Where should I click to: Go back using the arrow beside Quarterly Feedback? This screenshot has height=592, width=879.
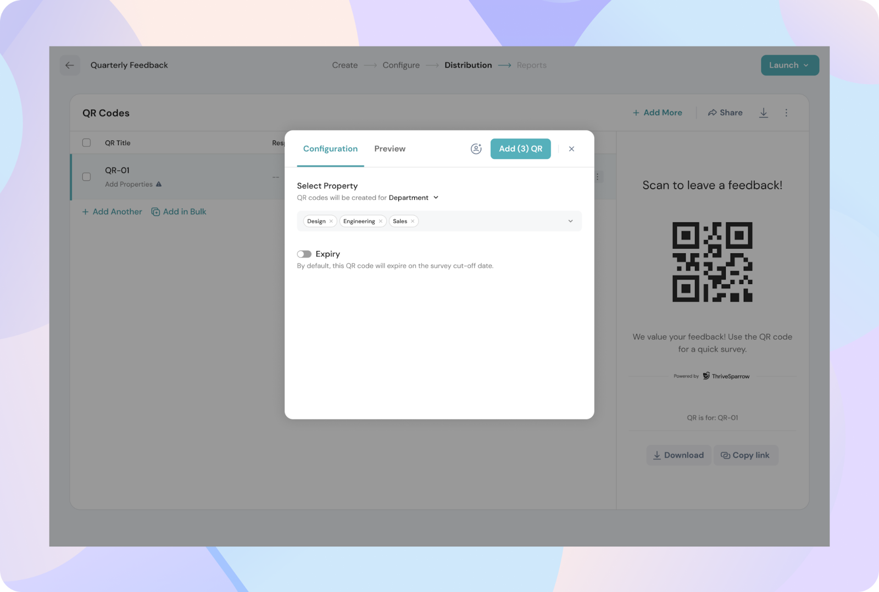pos(70,65)
